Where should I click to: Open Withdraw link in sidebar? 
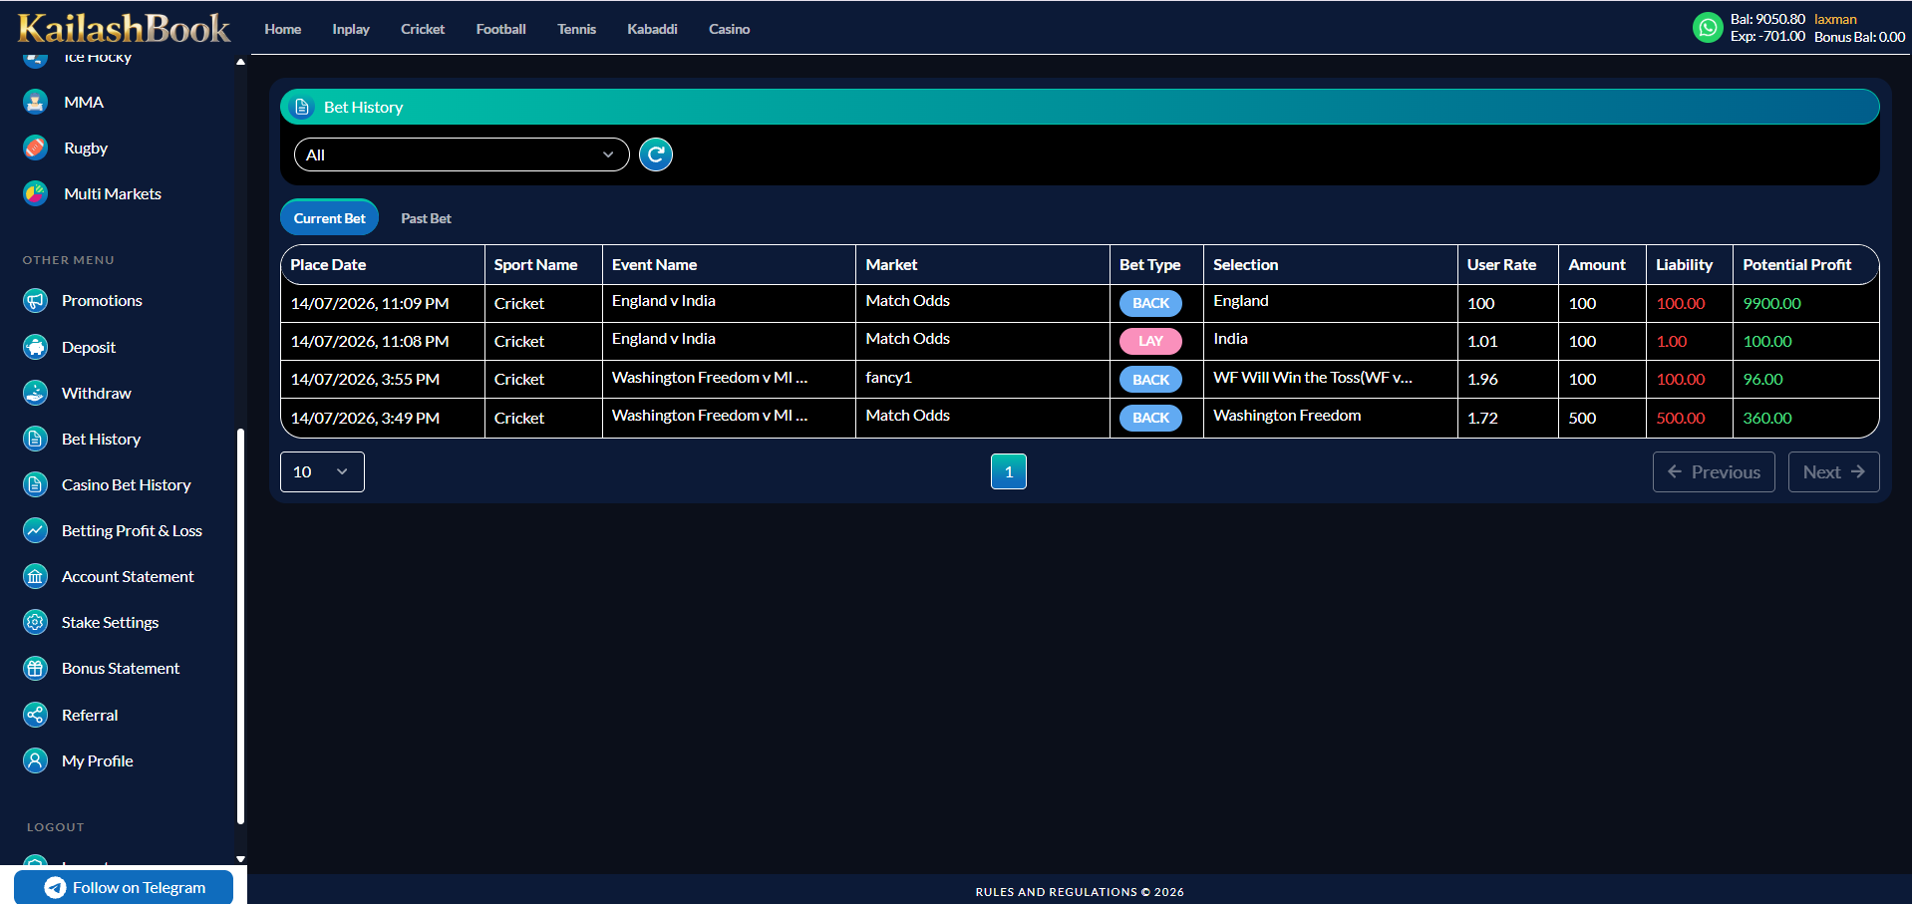point(97,393)
